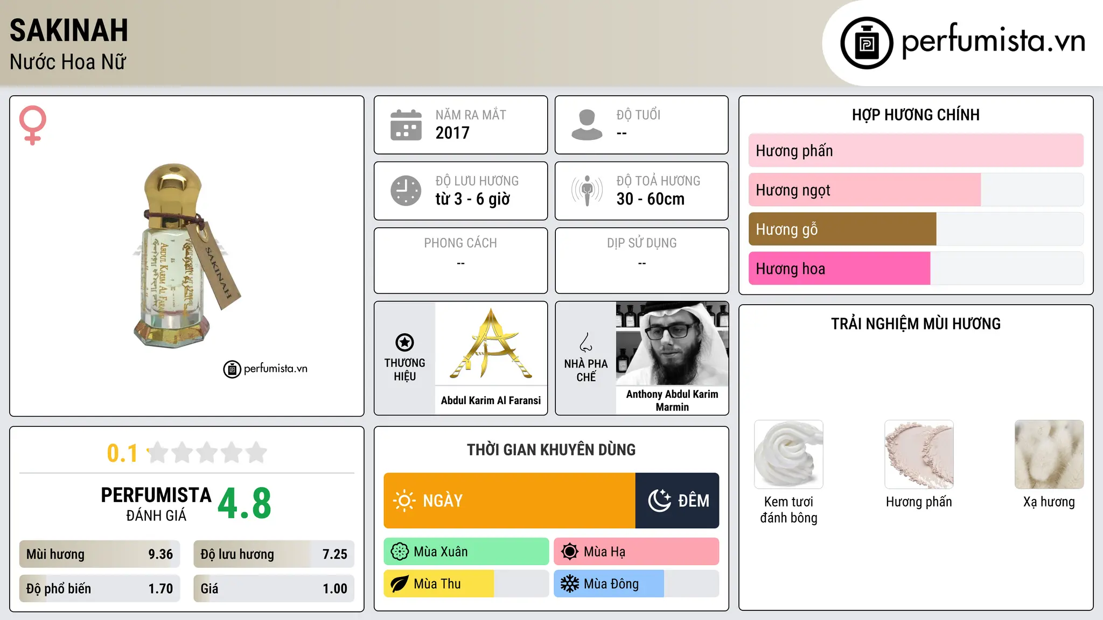Click the perfumista.vn bottle logo icon
Viewport: 1103px width, 620px height.
(867, 43)
